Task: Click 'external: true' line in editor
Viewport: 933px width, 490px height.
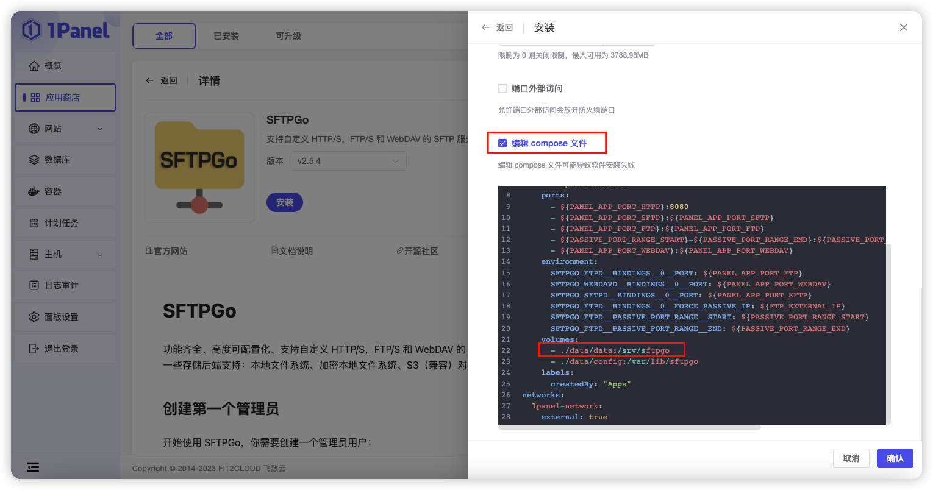Action: (x=574, y=417)
